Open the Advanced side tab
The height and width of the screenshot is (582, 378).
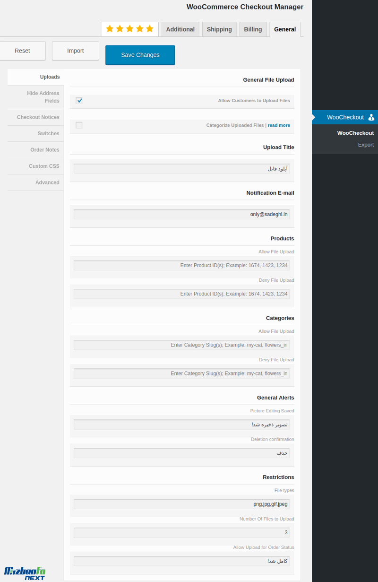(35, 182)
